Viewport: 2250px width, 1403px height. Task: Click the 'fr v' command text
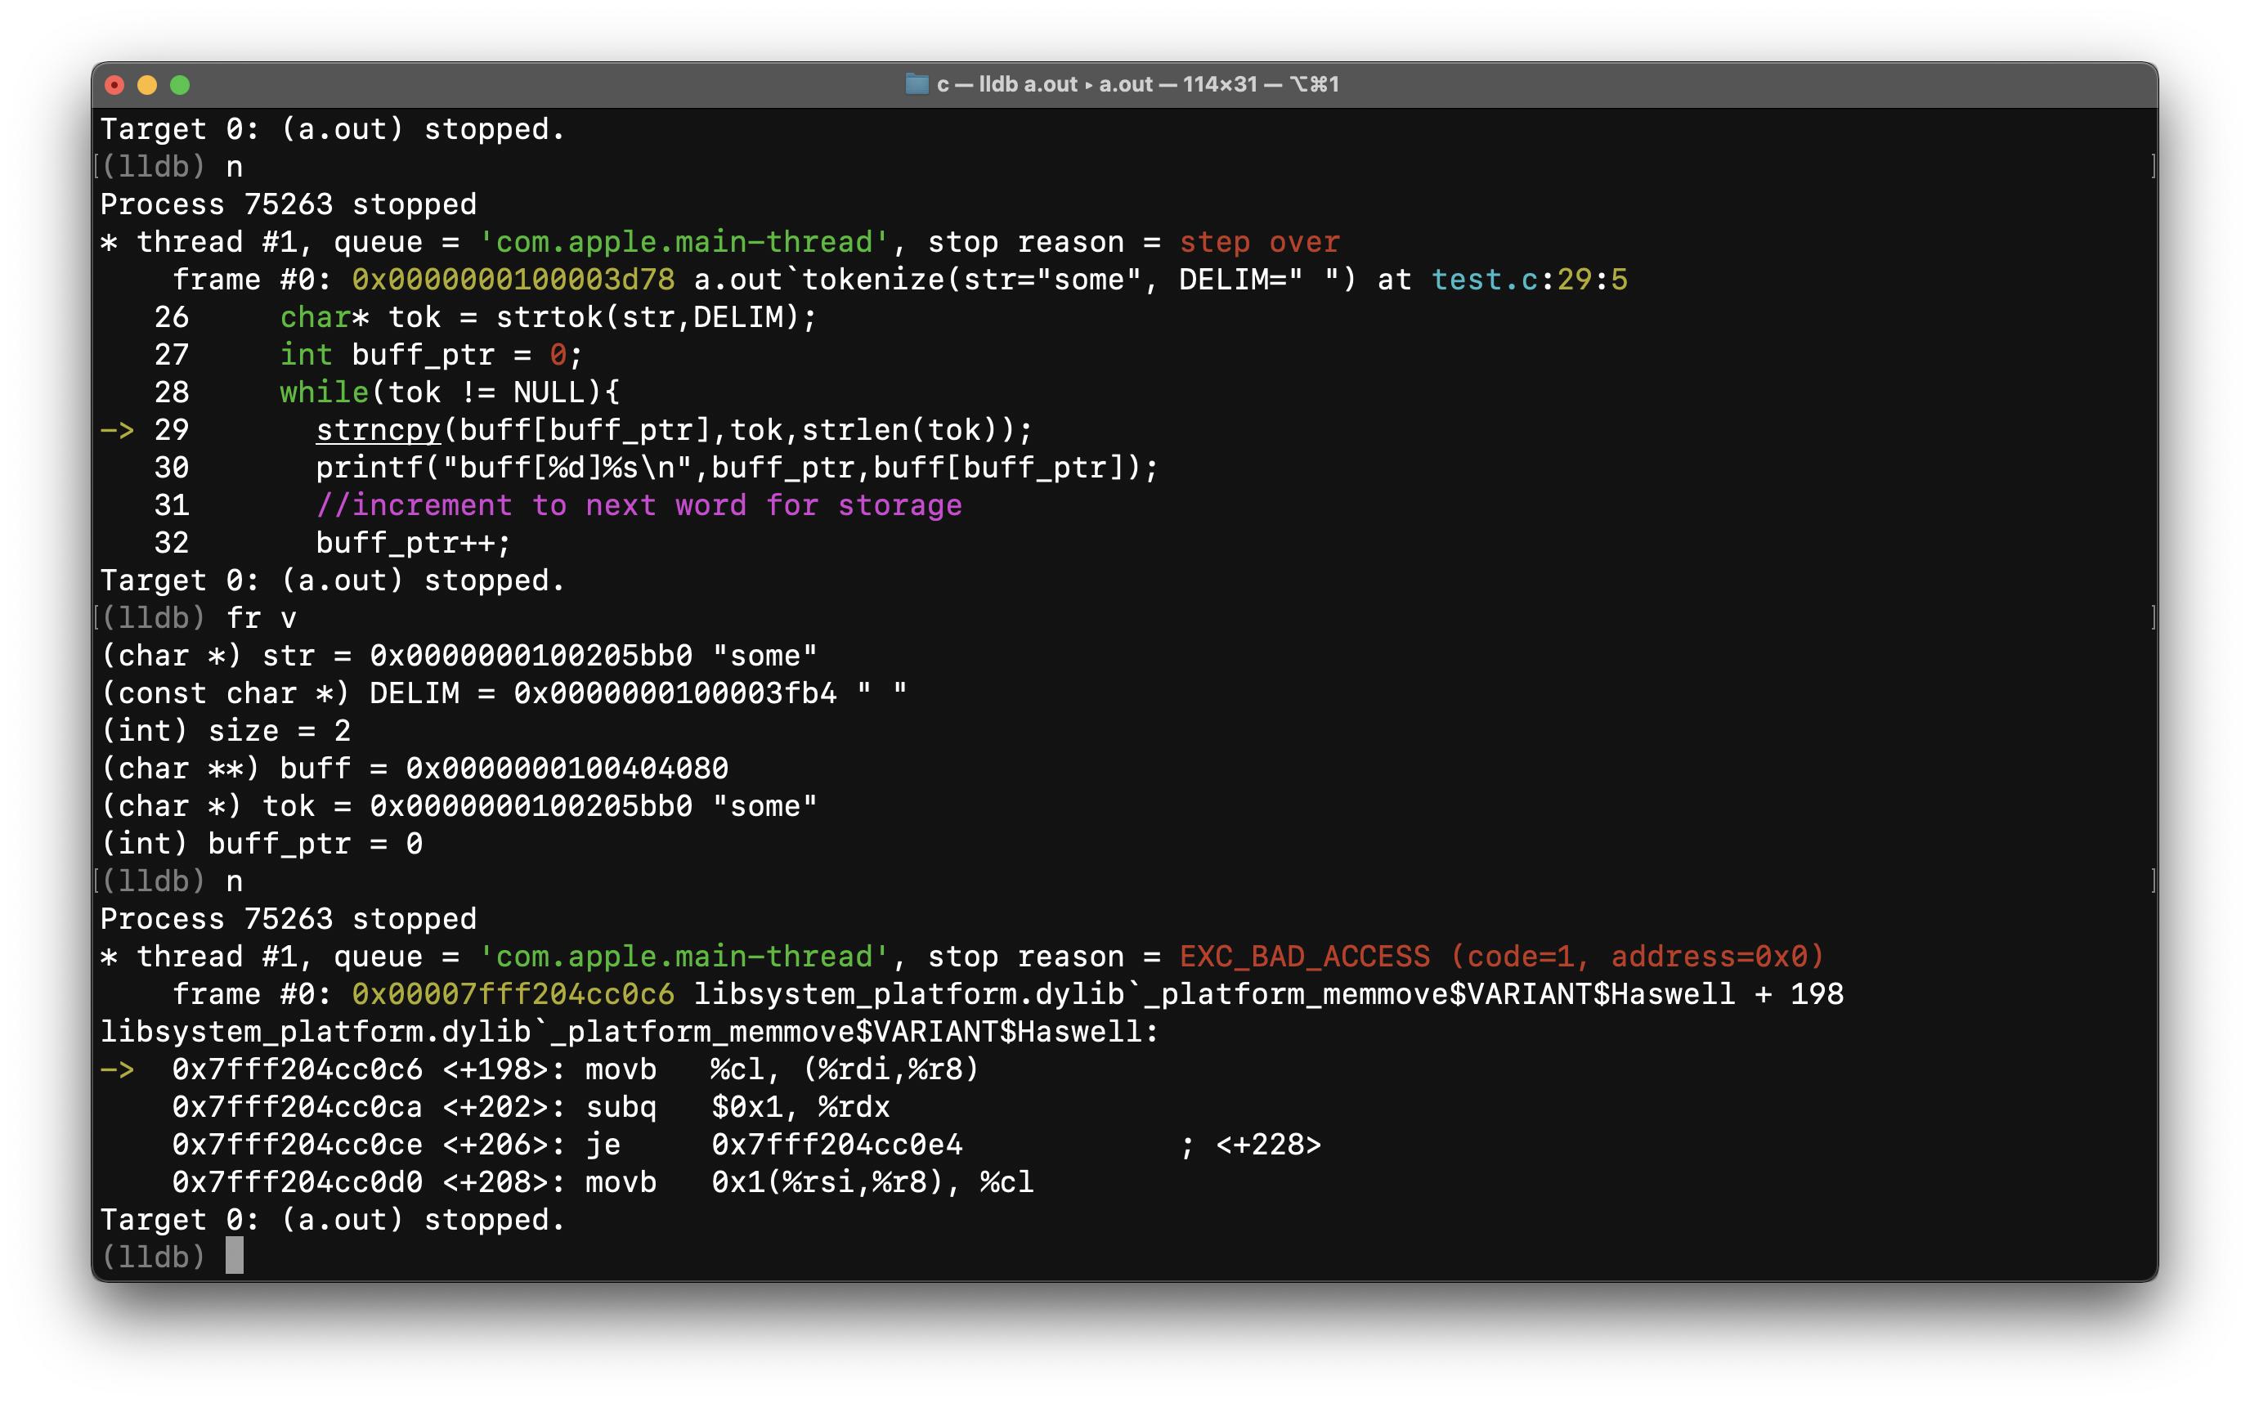[x=262, y=618]
